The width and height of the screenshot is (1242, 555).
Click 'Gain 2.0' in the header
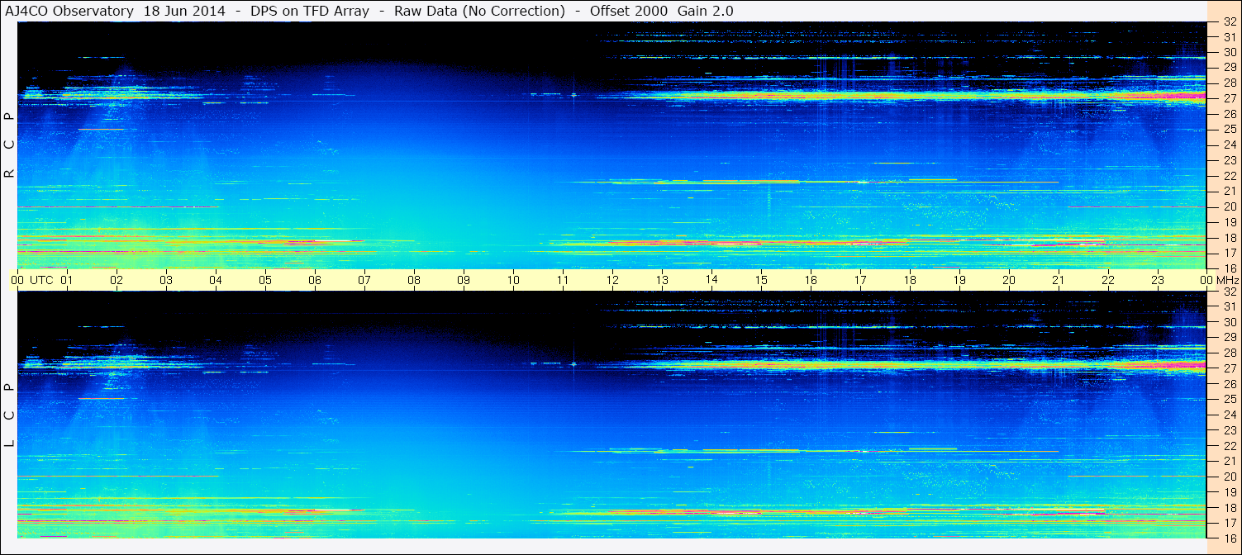tap(705, 11)
